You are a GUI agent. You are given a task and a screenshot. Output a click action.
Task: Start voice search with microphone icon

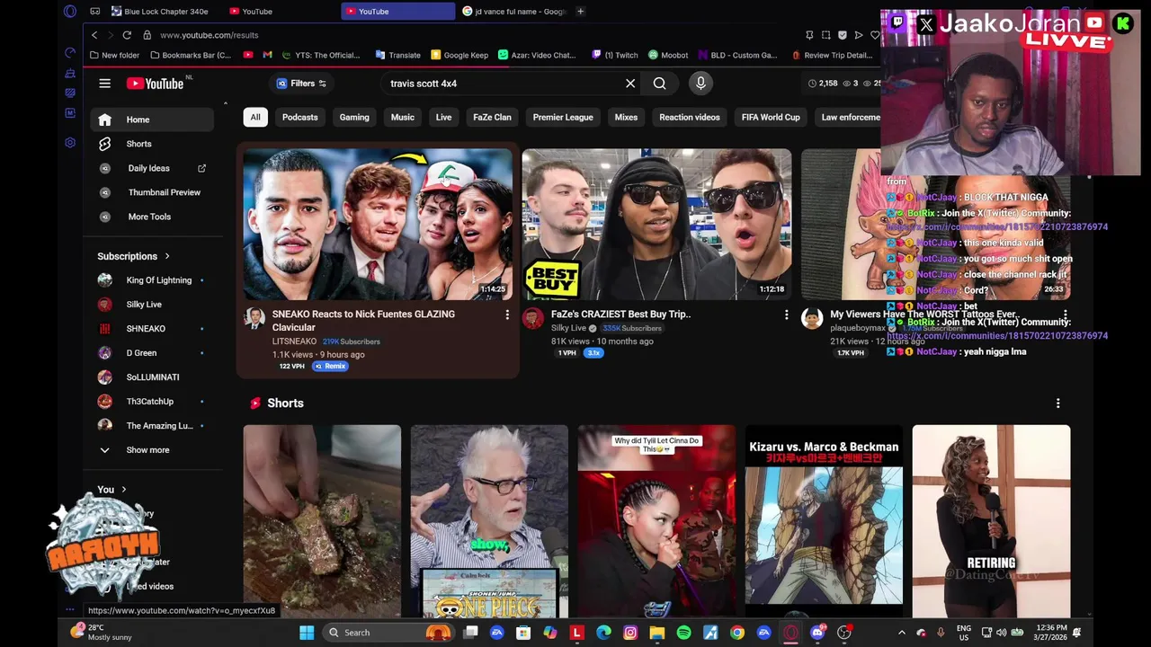click(x=700, y=84)
